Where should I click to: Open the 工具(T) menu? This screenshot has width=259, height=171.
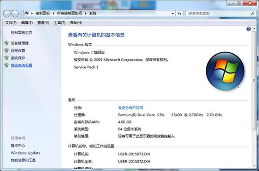60,23
